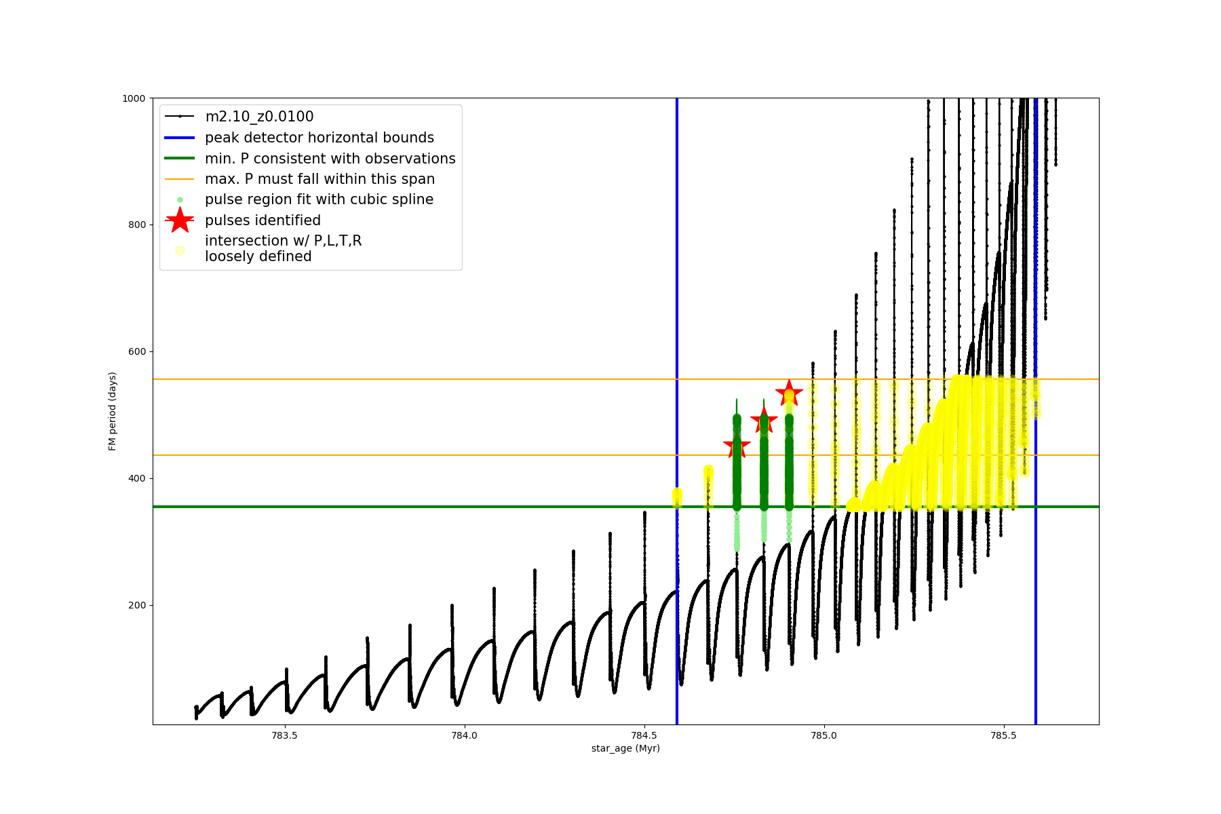Click the pale yellow circle legend marker
The image size is (1221, 814).
[x=180, y=250]
